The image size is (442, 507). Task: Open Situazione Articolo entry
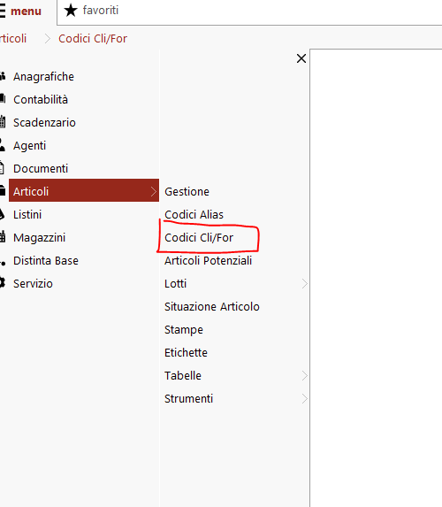(x=212, y=306)
